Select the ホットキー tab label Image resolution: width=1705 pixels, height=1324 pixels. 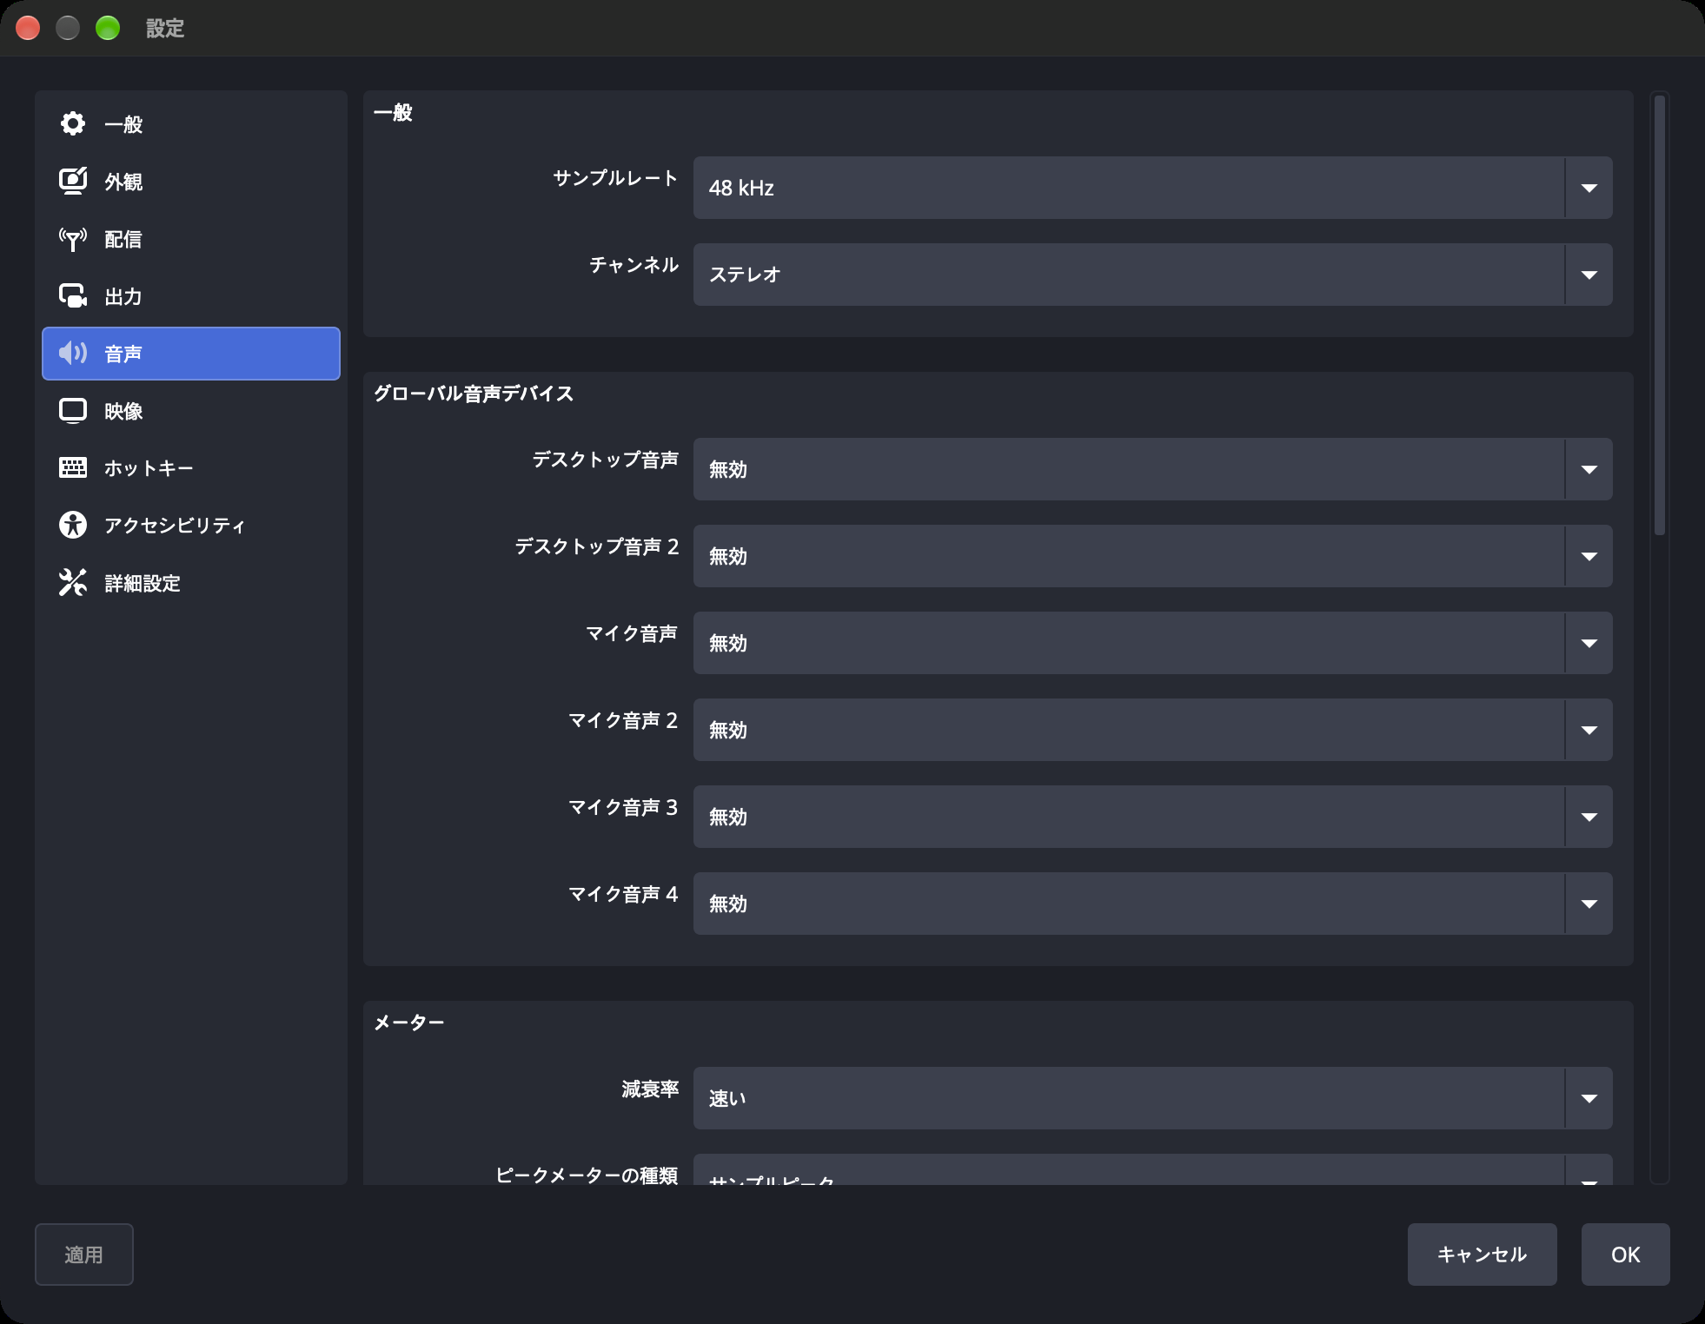[x=149, y=468]
